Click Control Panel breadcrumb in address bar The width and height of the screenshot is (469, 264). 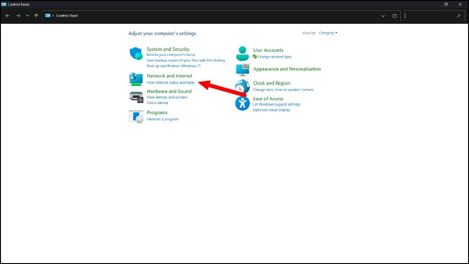click(x=67, y=15)
